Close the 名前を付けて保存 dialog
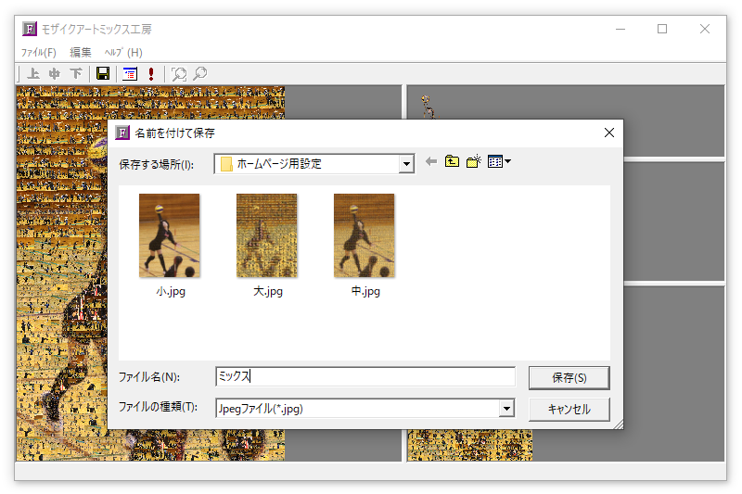Image resolution: width=742 pixels, height=494 pixels. (x=609, y=133)
